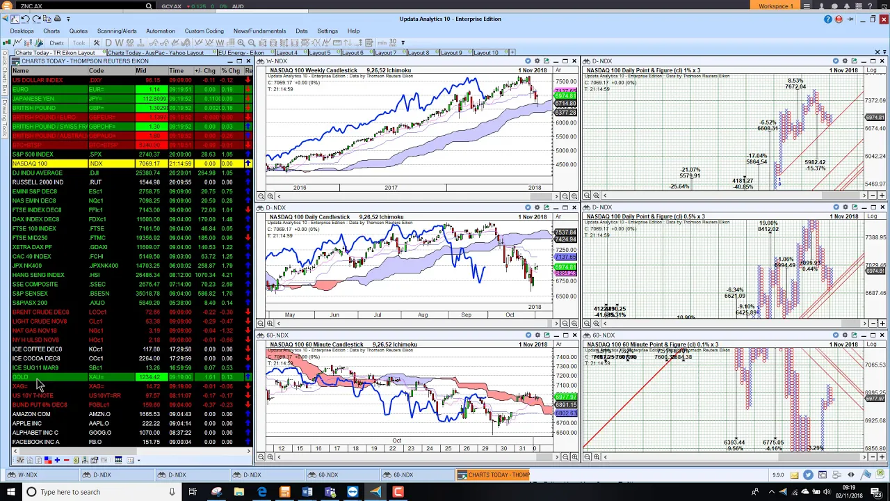Select CHARTS TODAY taskbar window button
Image resolution: width=890 pixels, height=501 pixels.
point(494,475)
